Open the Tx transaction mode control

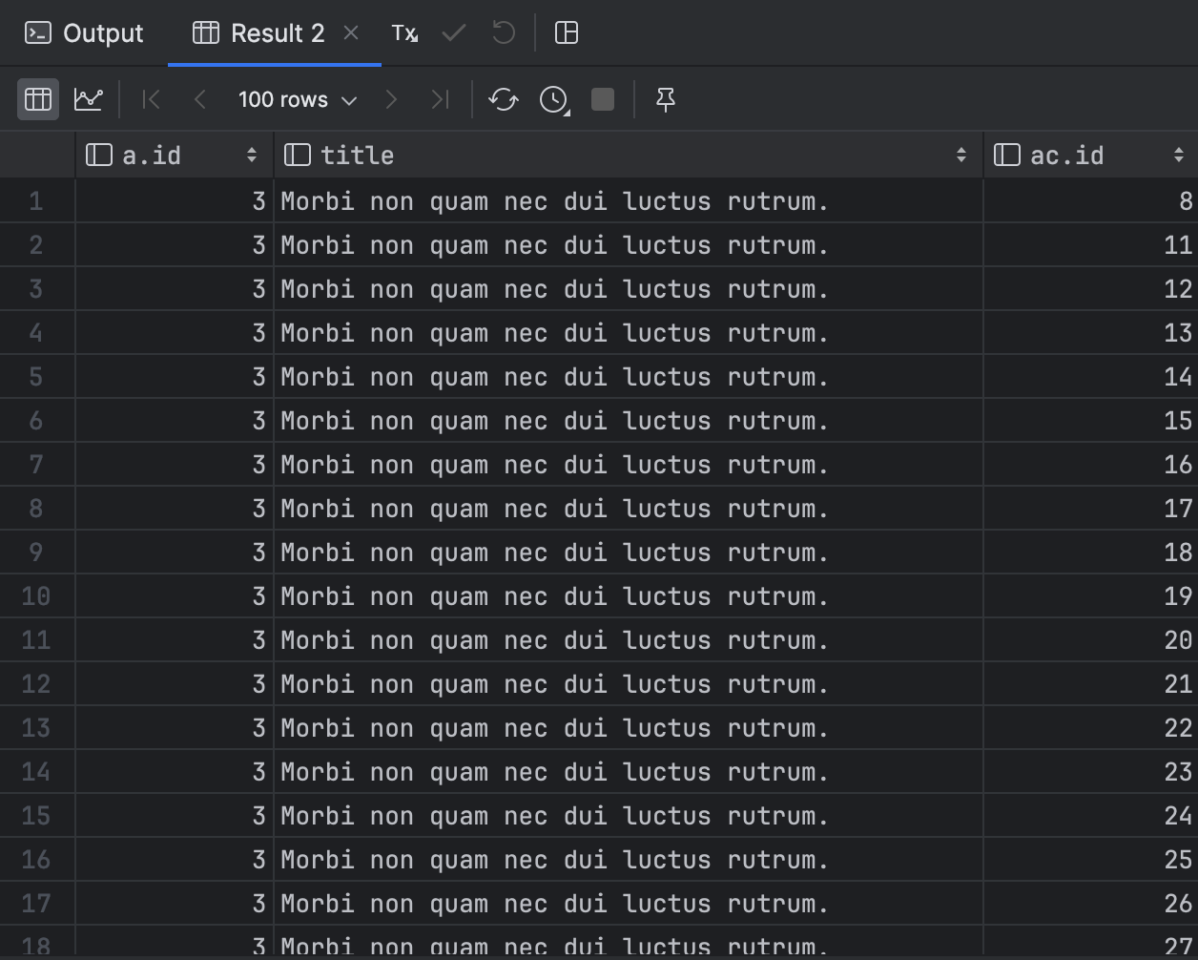pyautogui.click(x=404, y=33)
